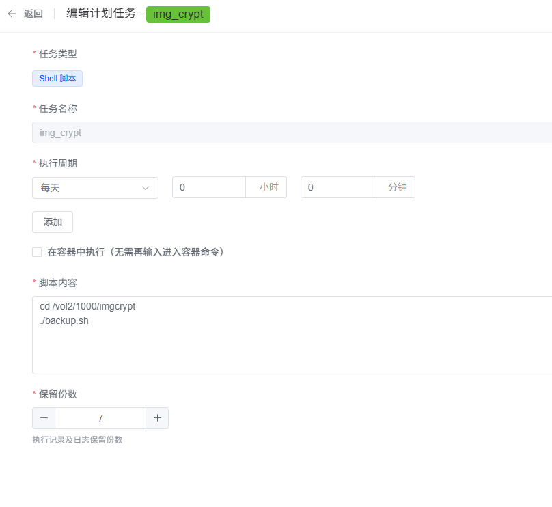This screenshot has height=507, width=552.
Task: Select the Shell 脚本 task type
Action: click(57, 79)
